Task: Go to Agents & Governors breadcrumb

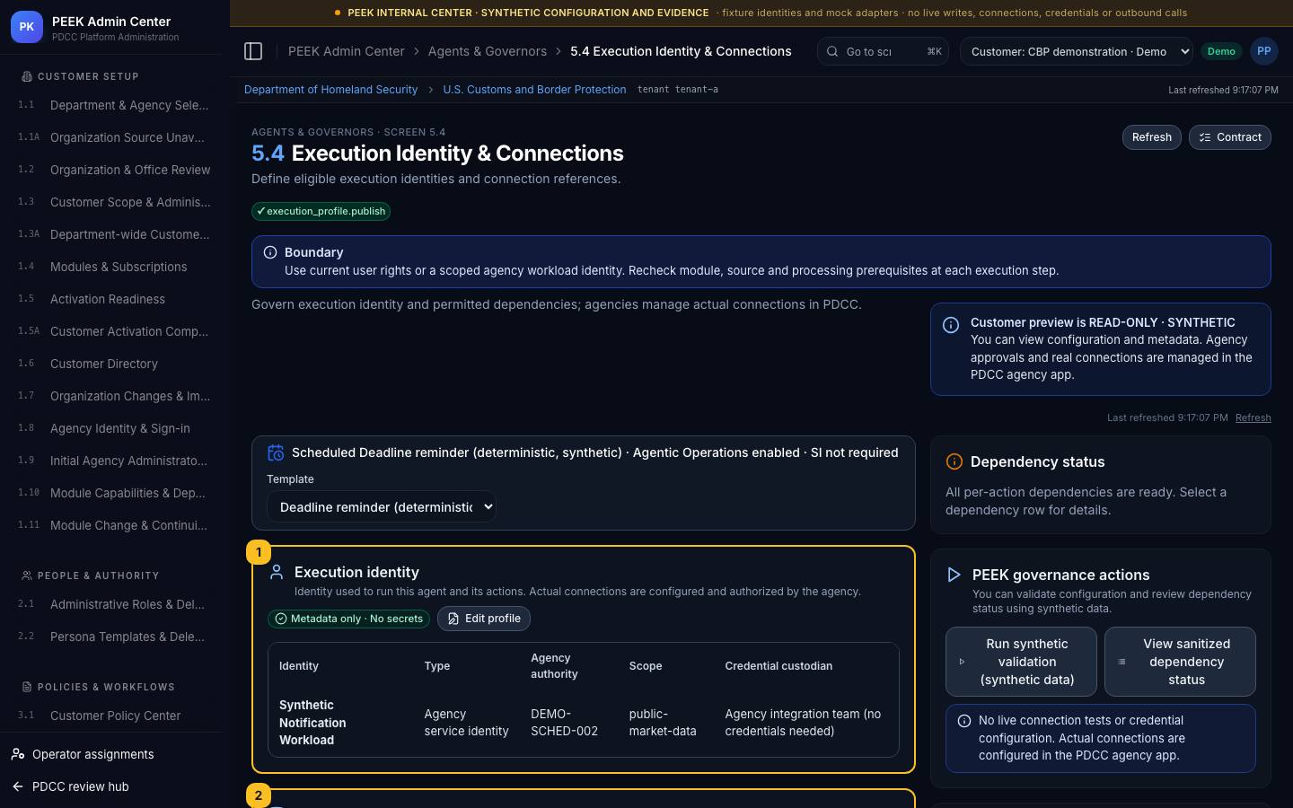Action: click(x=488, y=51)
